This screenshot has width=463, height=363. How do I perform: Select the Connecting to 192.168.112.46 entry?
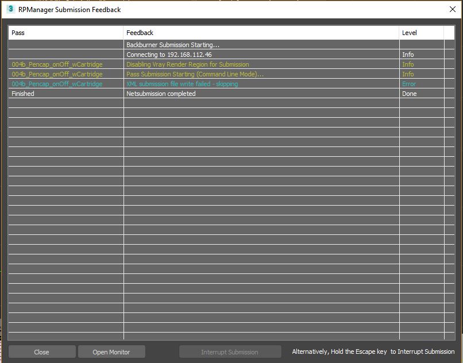point(169,55)
